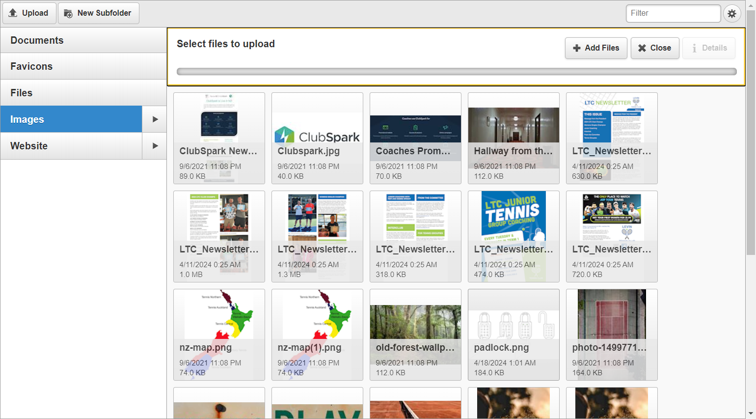Select the 630.0 KB LTC_Newsletter thumbnail

[612, 139]
